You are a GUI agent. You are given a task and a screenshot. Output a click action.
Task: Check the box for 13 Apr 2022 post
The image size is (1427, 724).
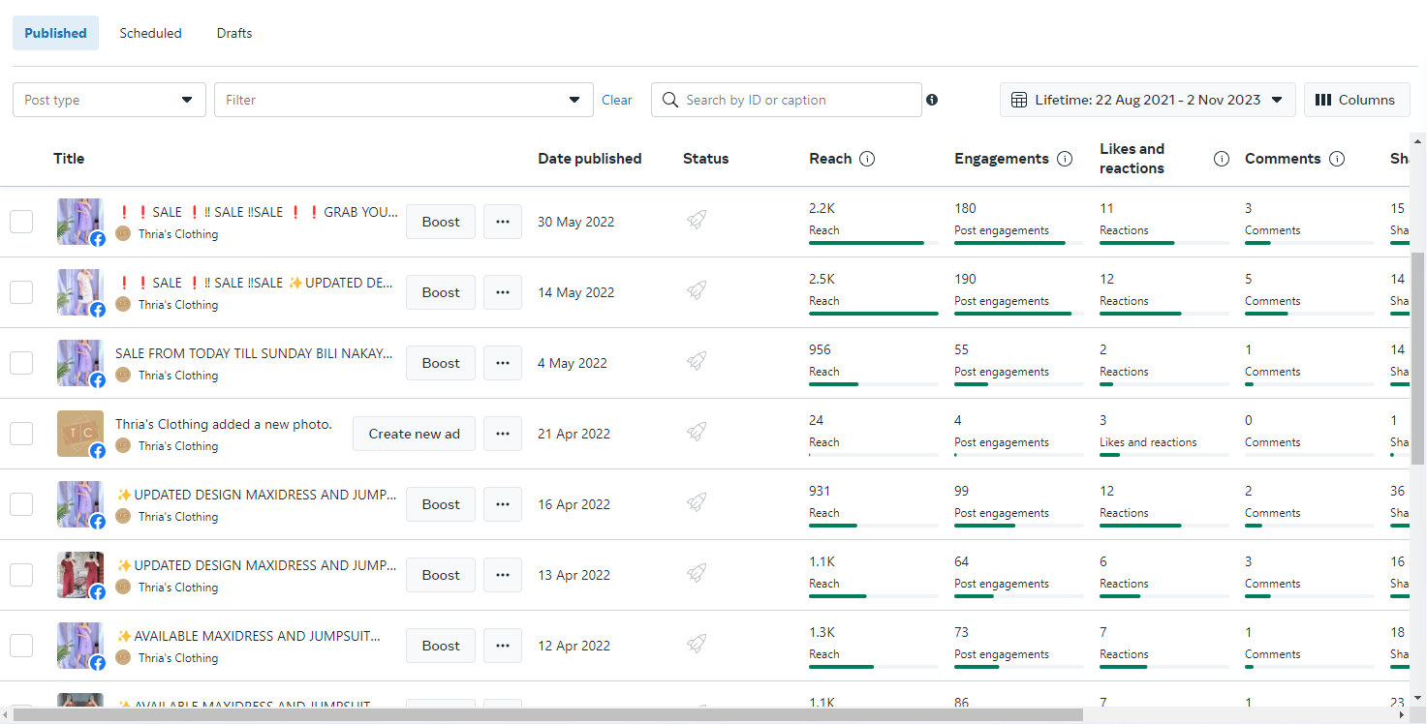click(21, 575)
